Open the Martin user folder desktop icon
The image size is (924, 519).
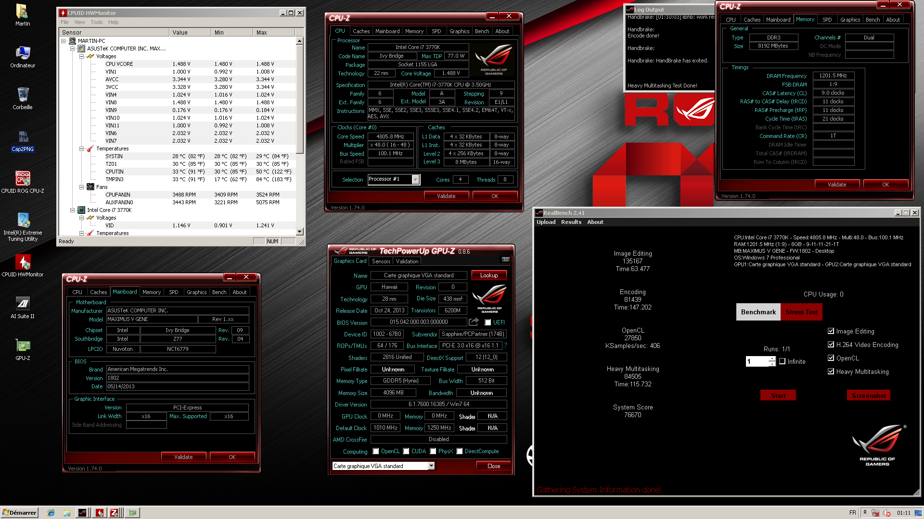tap(22, 14)
